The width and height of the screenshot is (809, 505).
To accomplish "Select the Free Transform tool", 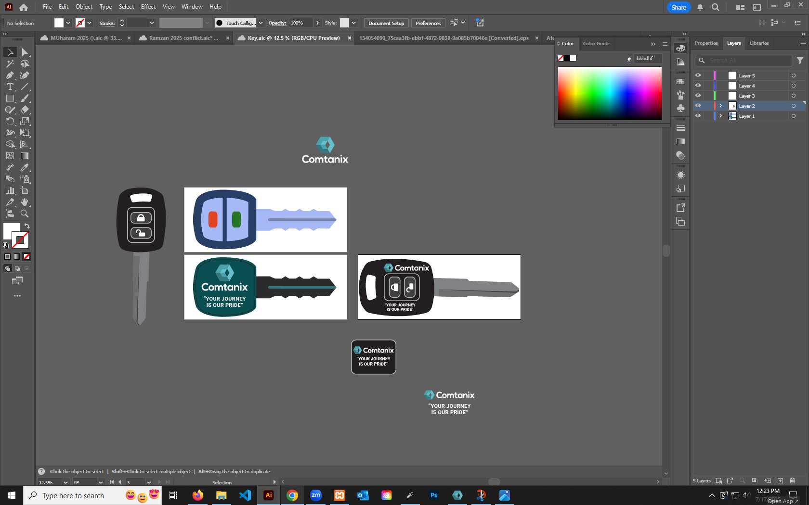I will tap(25, 133).
